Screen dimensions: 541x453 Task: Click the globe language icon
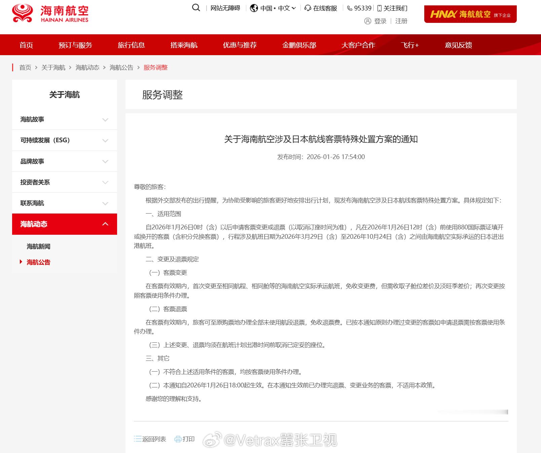(x=254, y=8)
